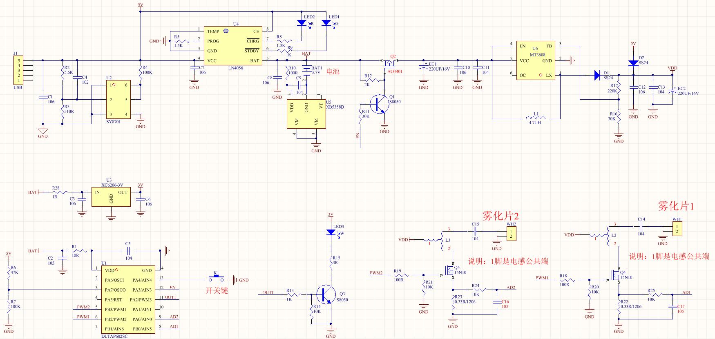
Task: Click the 'AD2' net label beside R24
Action: pyautogui.click(x=511, y=287)
